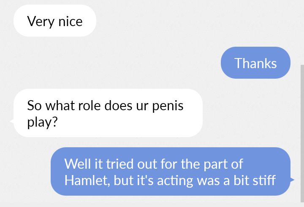This screenshot has height=207, width=304.
Task: Click the tail of the white received bubble
Action: point(12,122)
